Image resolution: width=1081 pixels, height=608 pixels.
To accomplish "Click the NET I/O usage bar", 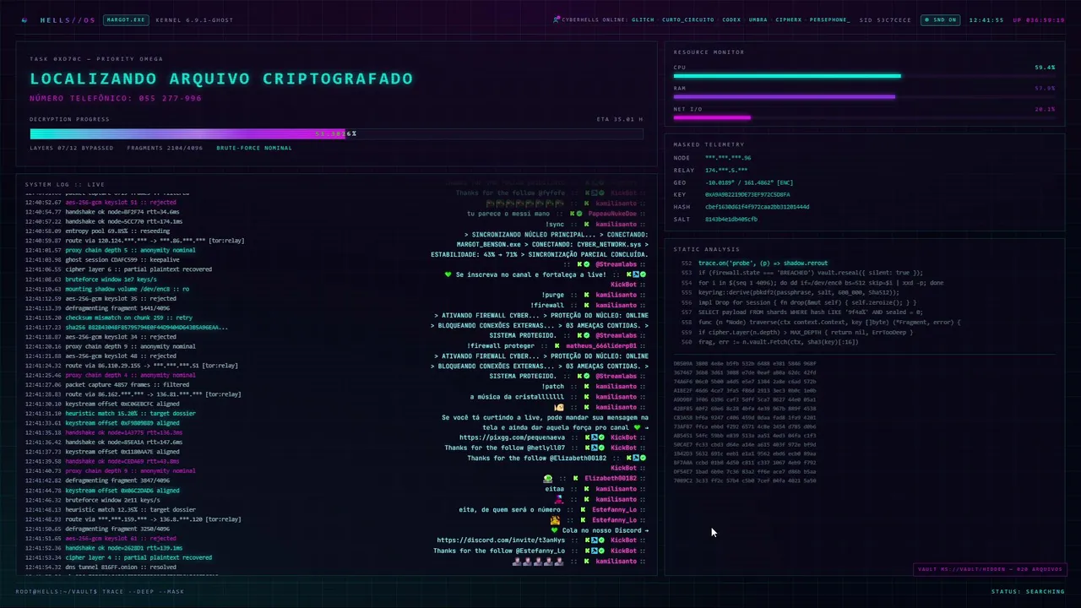I will (x=864, y=117).
